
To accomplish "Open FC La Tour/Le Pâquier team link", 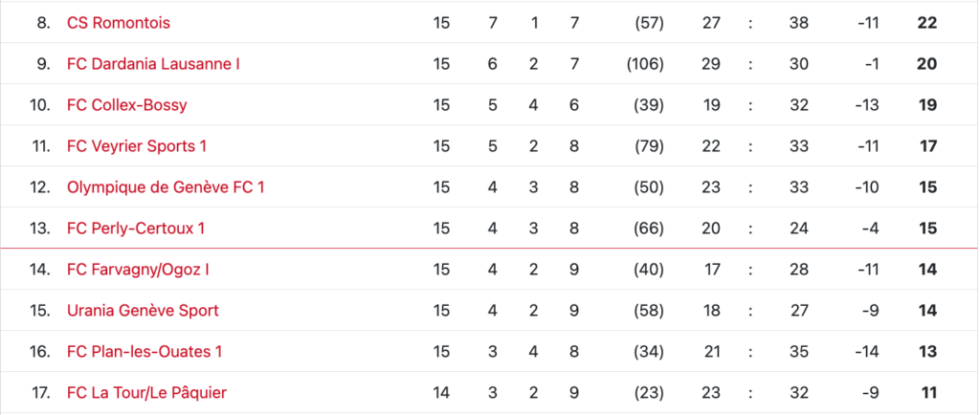I will click(146, 393).
